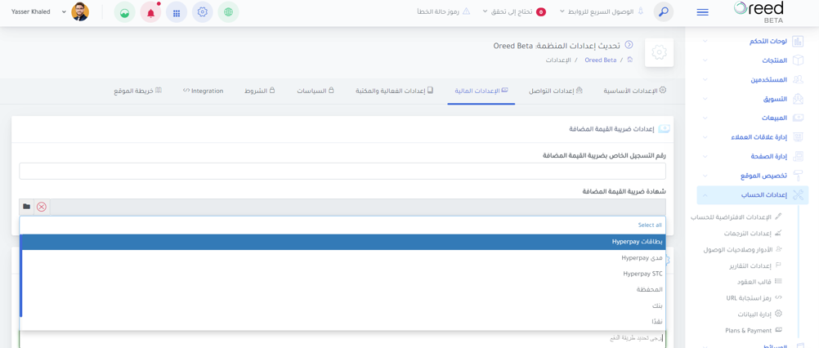Click the إعدادات الحساب tools icon
The height and width of the screenshot is (348, 819).
798,195
